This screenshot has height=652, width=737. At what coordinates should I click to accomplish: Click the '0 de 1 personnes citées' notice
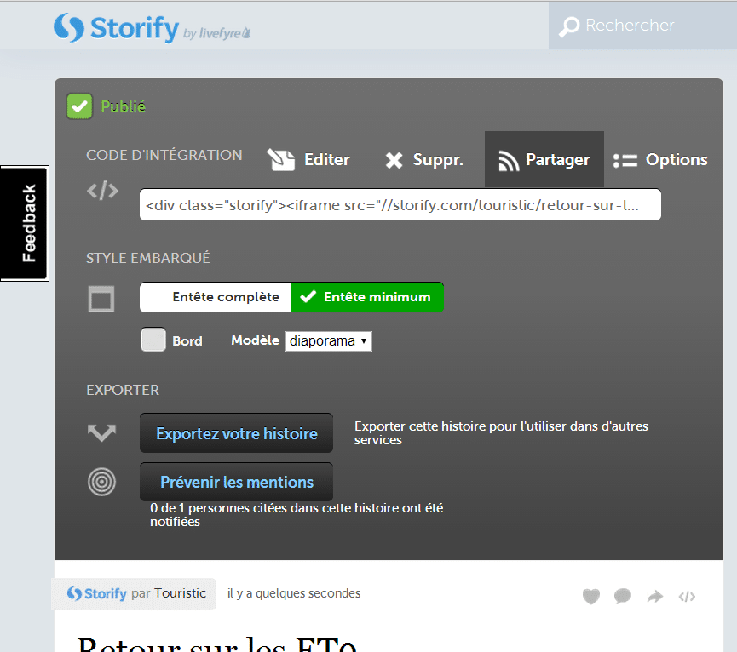coord(297,514)
